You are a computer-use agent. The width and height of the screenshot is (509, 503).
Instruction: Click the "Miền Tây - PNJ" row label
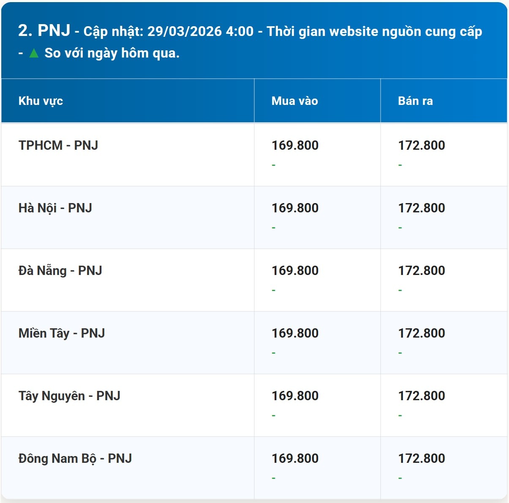point(62,333)
